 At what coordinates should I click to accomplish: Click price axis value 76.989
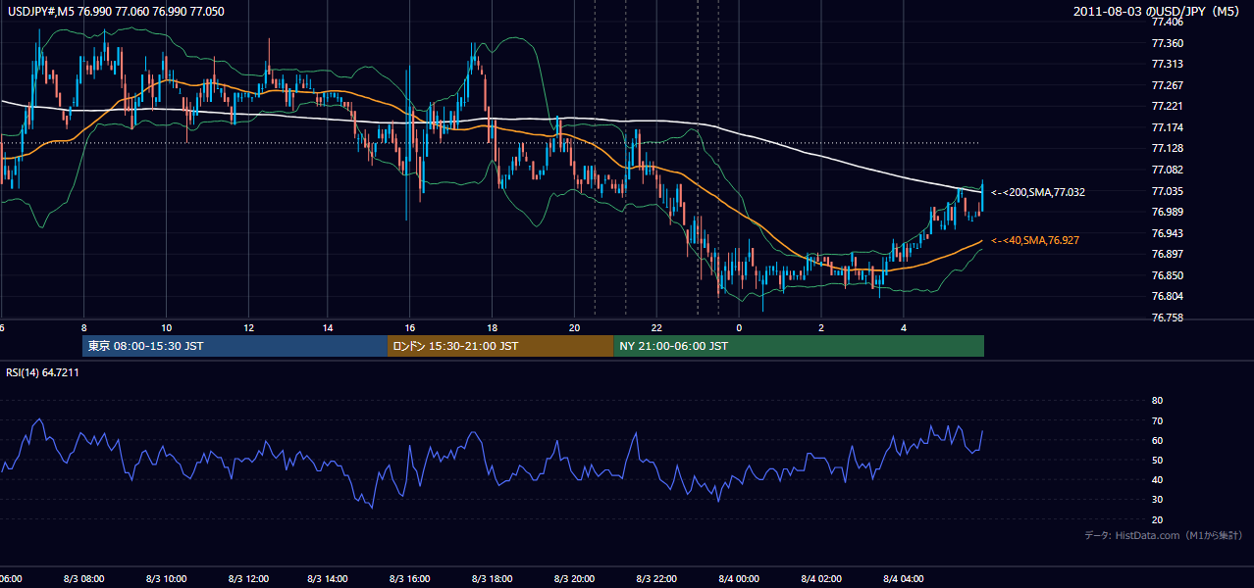1167,213
